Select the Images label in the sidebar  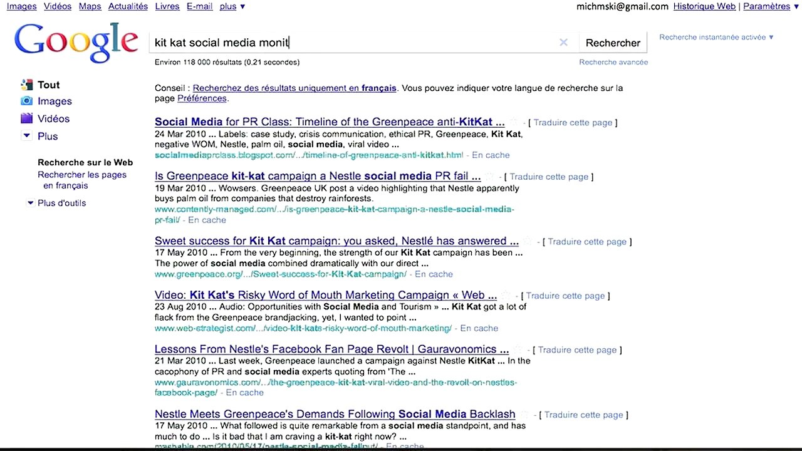click(55, 101)
